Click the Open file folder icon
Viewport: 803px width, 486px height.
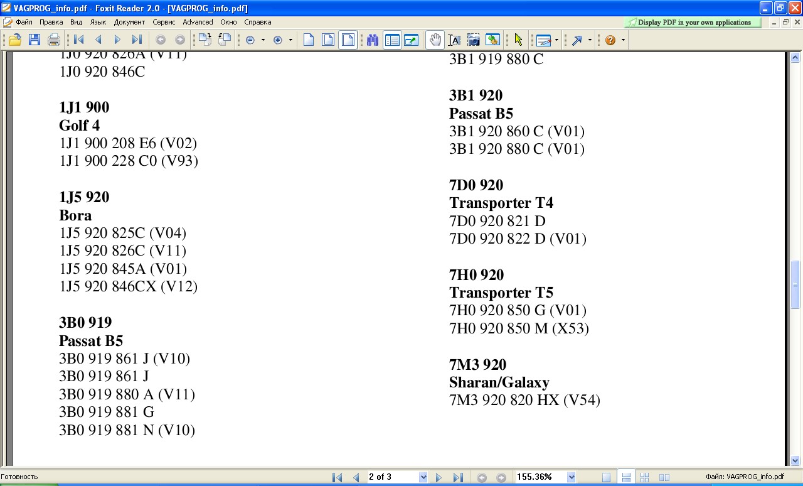coord(14,40)
